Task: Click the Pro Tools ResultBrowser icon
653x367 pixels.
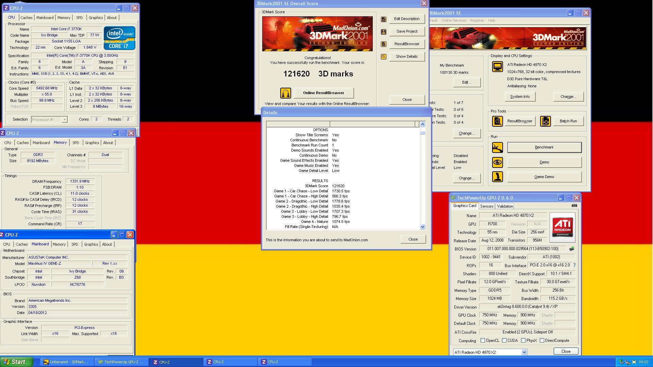Action: pyautogui.click(x=498, y=121)
